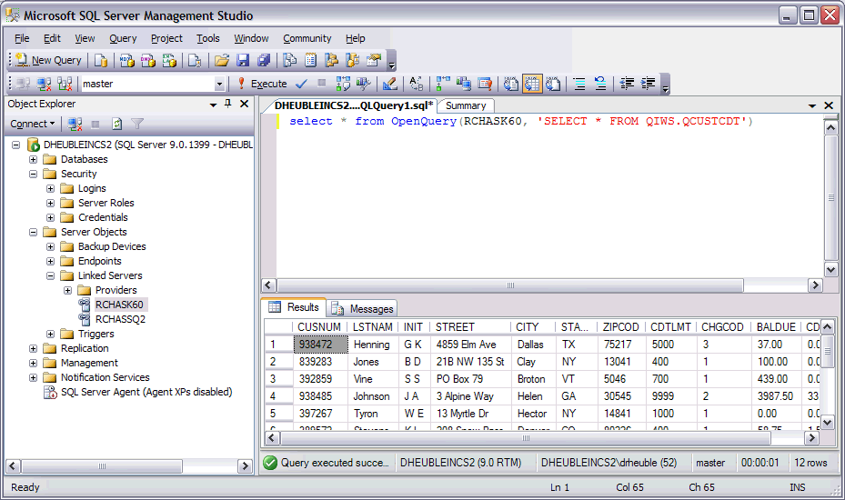Open the Community menu
Screen dimensions: 845x500
pyautogui.click(x=307, y=38)
